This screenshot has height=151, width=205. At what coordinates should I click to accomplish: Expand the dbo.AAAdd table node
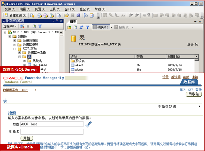(25, 65)
